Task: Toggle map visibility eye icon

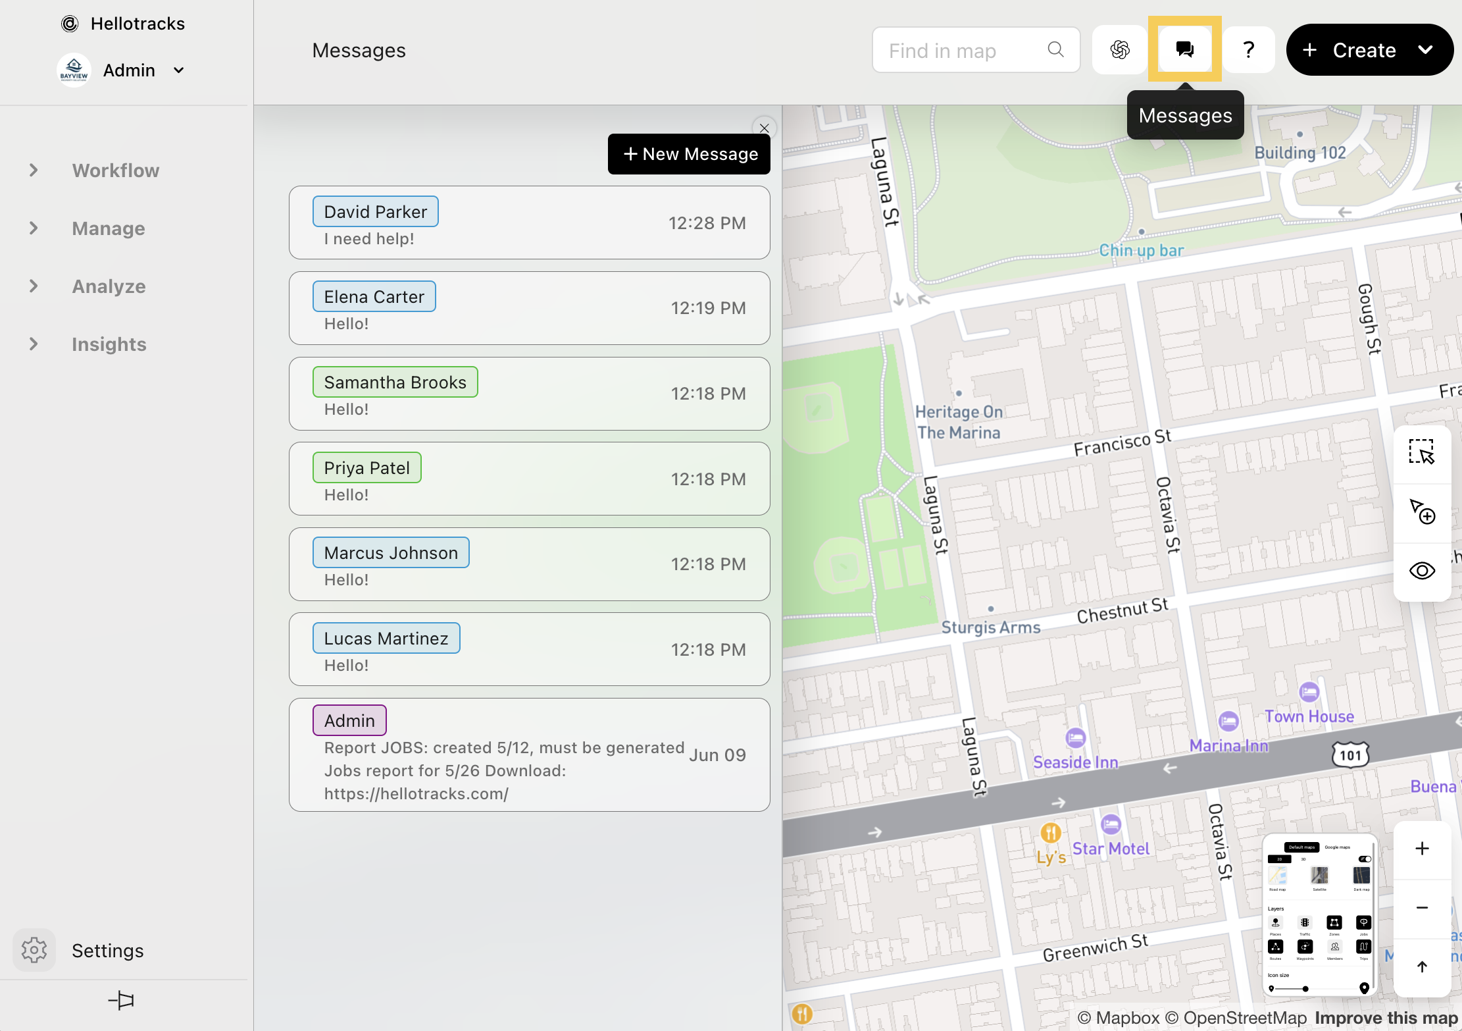Action: pyautogui.click(x=1421, y=570)
